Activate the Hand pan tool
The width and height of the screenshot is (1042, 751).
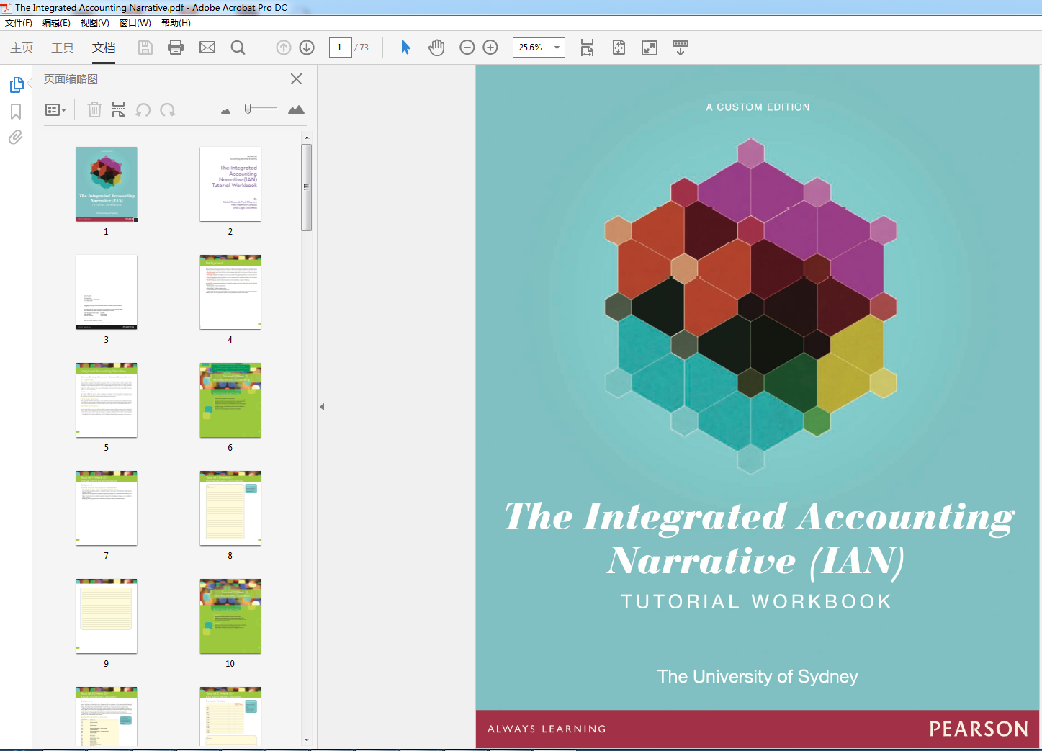pyautogui.click(x=436, y=48)
